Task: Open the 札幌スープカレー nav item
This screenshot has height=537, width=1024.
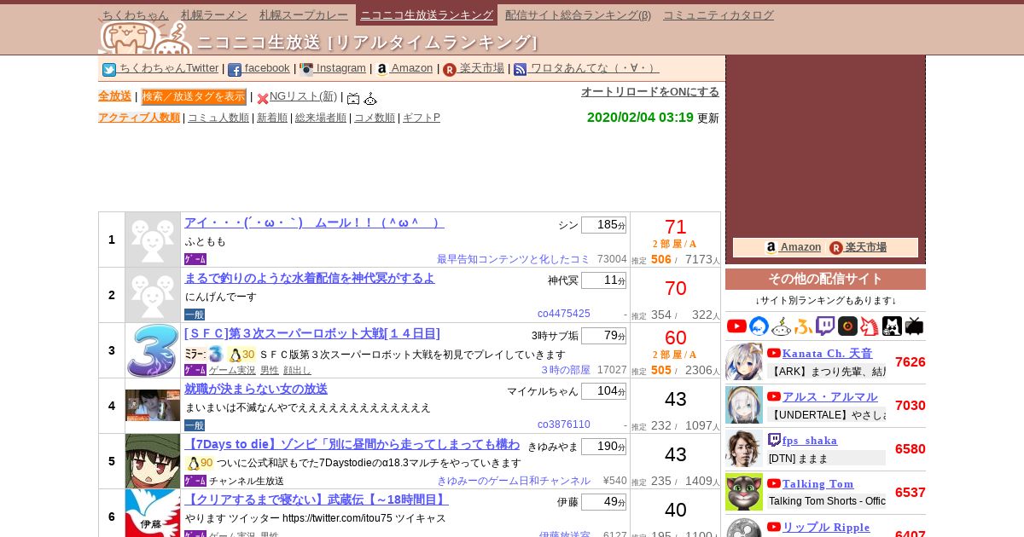Action: pyautogui.click(x=304, y=14)
